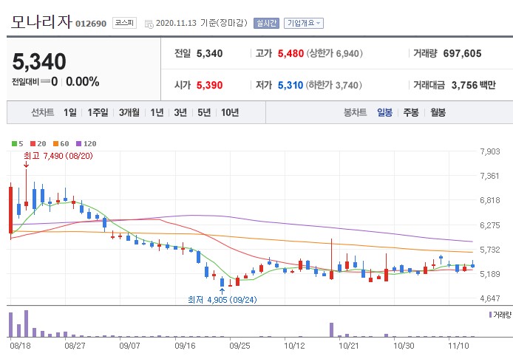Click the stock name 모나리자
The image size is (513, 356).
(x=41, y=21)
